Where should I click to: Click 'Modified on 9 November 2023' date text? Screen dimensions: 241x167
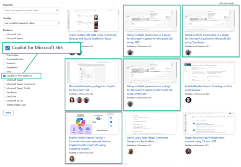coord(197,145)
